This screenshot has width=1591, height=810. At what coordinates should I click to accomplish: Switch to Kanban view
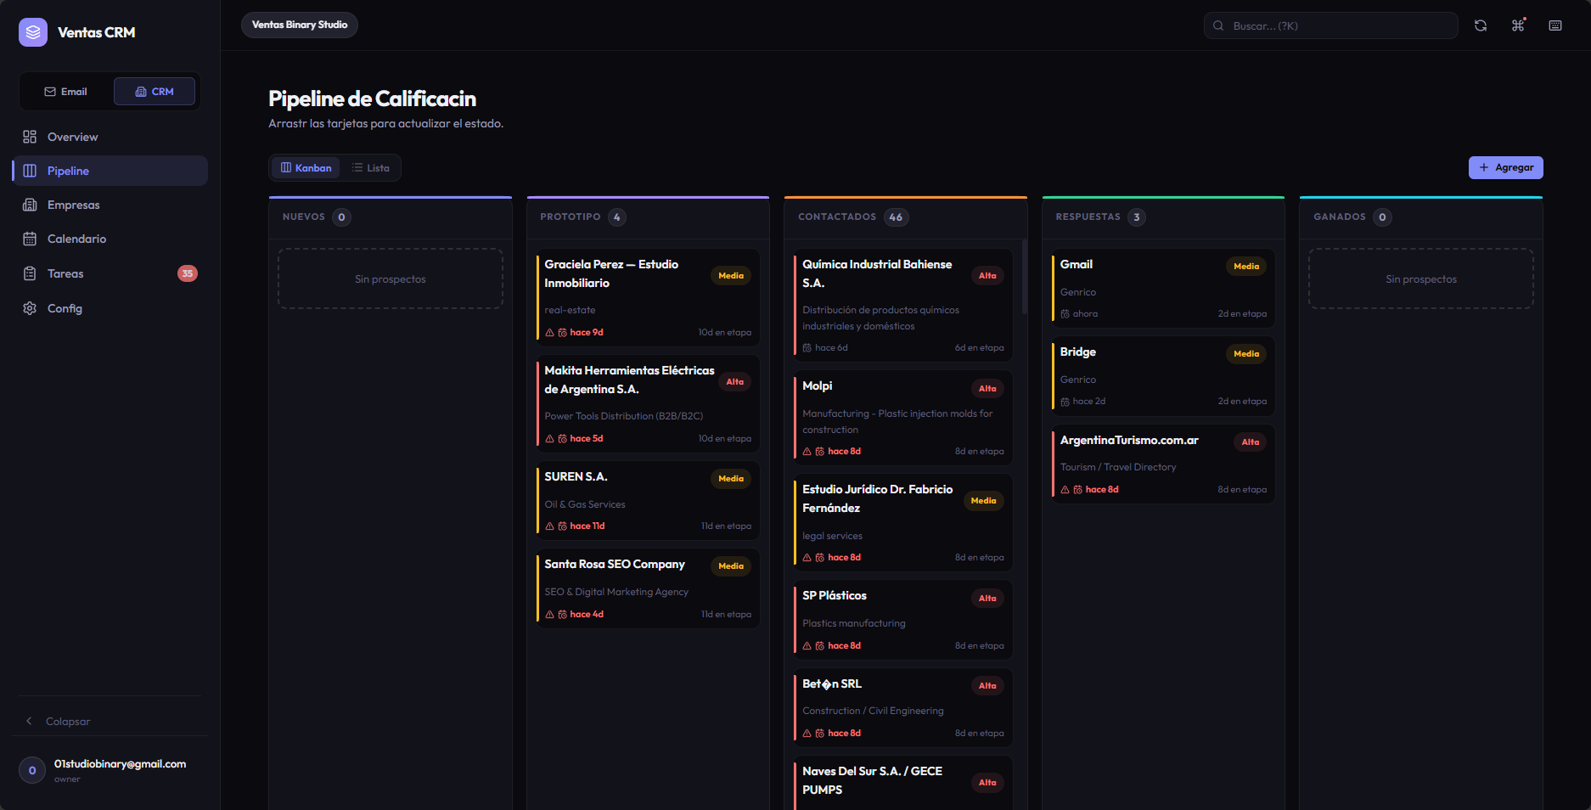pyautogui.click(x=306, y=168)
